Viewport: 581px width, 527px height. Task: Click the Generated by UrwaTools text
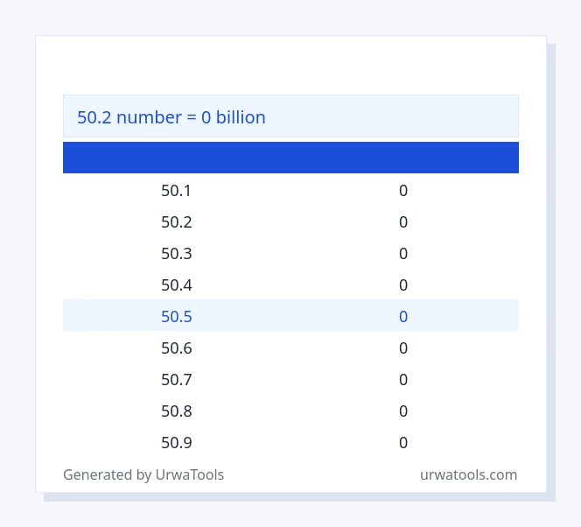143,474
